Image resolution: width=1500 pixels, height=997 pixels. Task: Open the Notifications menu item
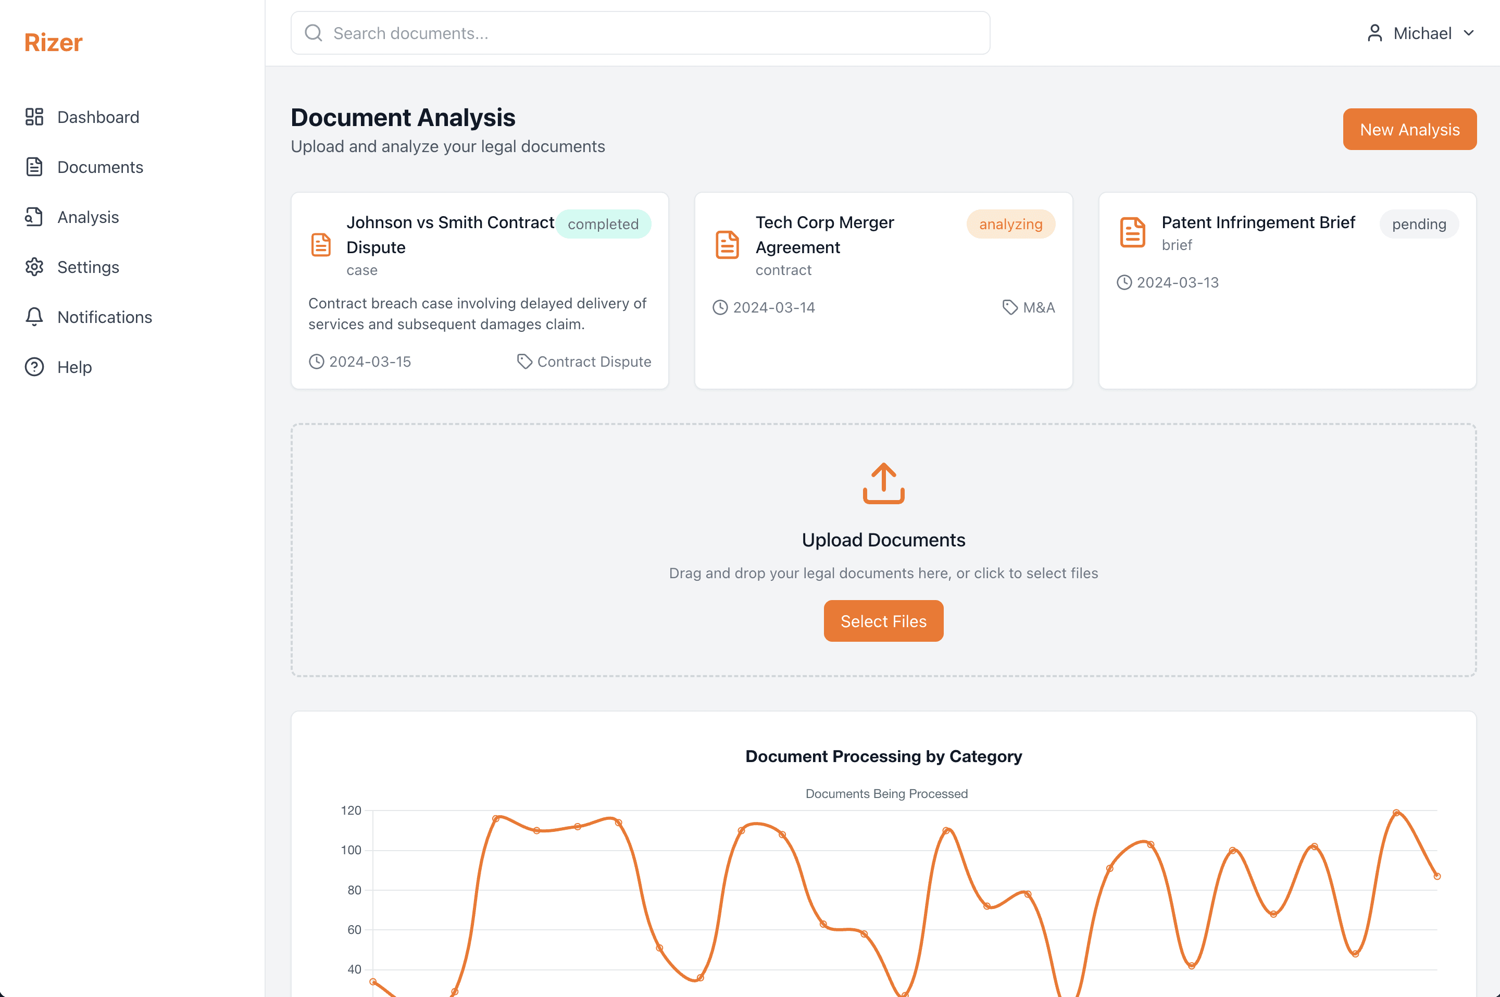tap(132, 317)
